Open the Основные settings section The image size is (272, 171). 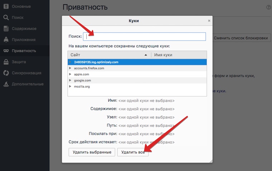pyautogui.click(x=21, y=6)
